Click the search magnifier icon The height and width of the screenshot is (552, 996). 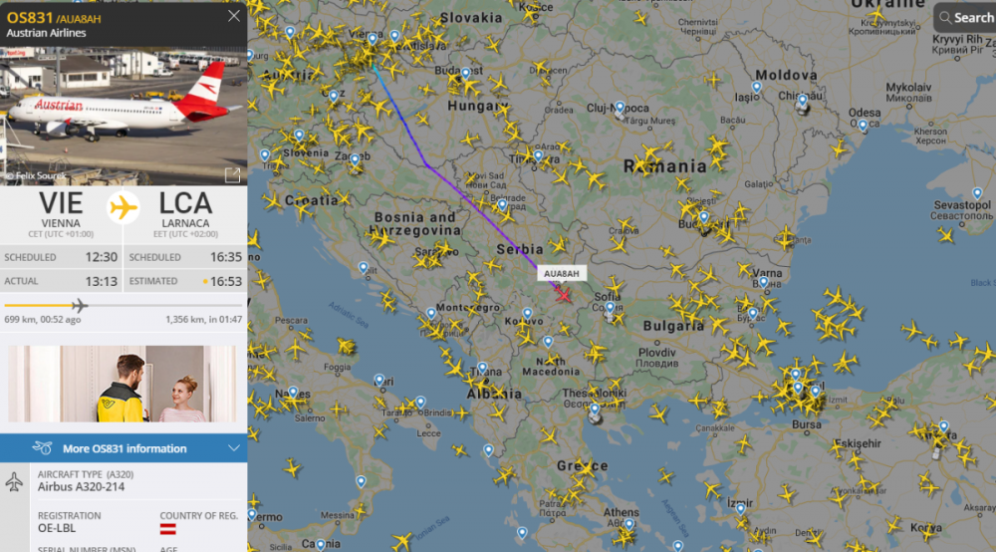pyautogui.click(x=946, y=18)
